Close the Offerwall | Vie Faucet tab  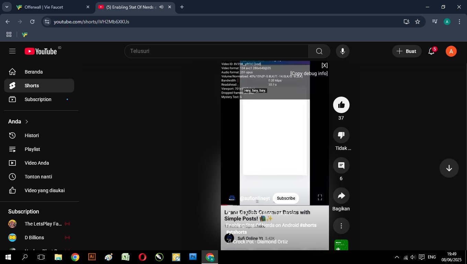(88, 7)
